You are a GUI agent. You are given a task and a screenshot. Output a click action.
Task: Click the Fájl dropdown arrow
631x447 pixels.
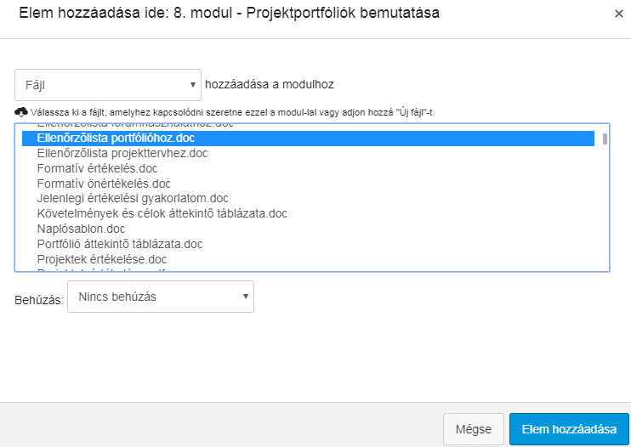pyautogui.click(x=193, y=85)
